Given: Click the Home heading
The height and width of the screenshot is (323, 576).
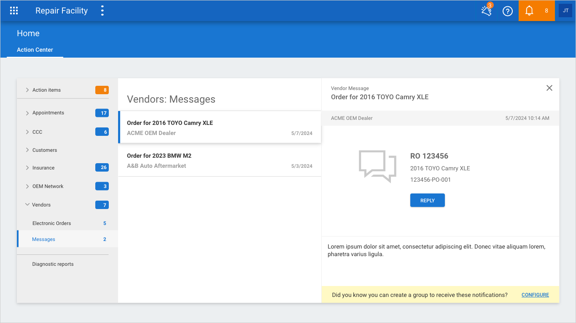Looking at the screenshot, I should click(28, 33).
